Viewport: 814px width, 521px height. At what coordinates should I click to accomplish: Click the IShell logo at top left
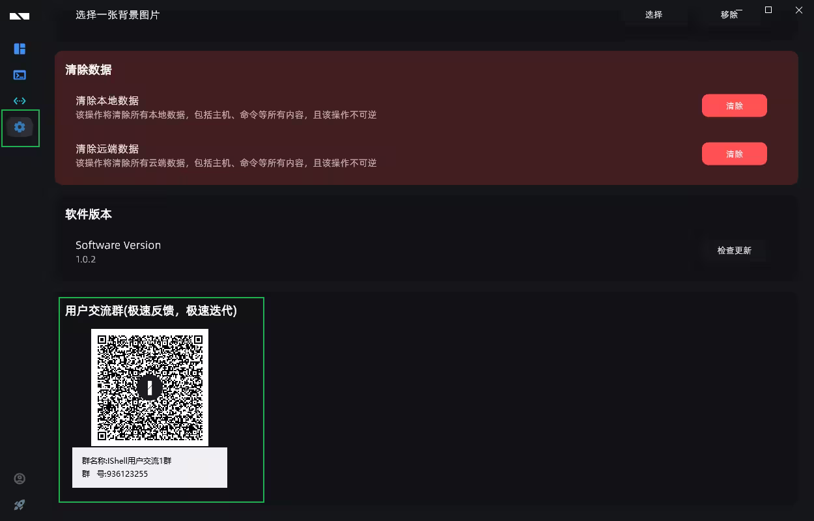[x=20, y=16]
